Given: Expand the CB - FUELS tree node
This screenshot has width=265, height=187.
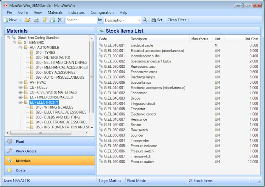Looking at the screenshot, I should pos(20,87).
